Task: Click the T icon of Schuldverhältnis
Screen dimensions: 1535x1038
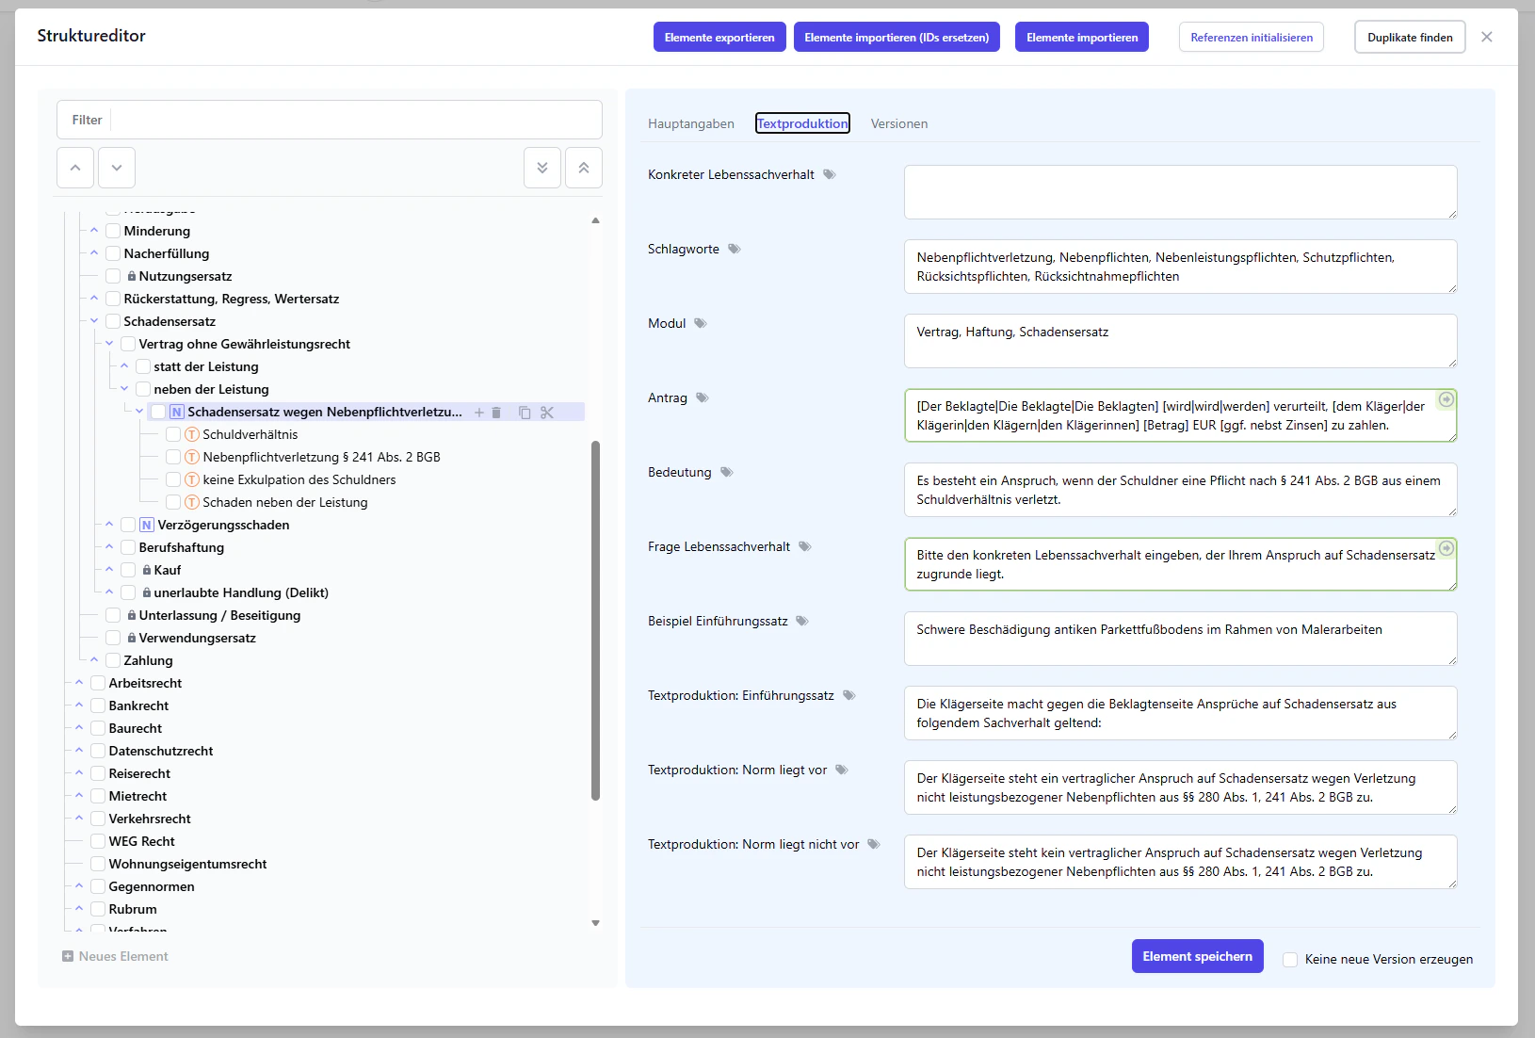Action: click(192, 434)
